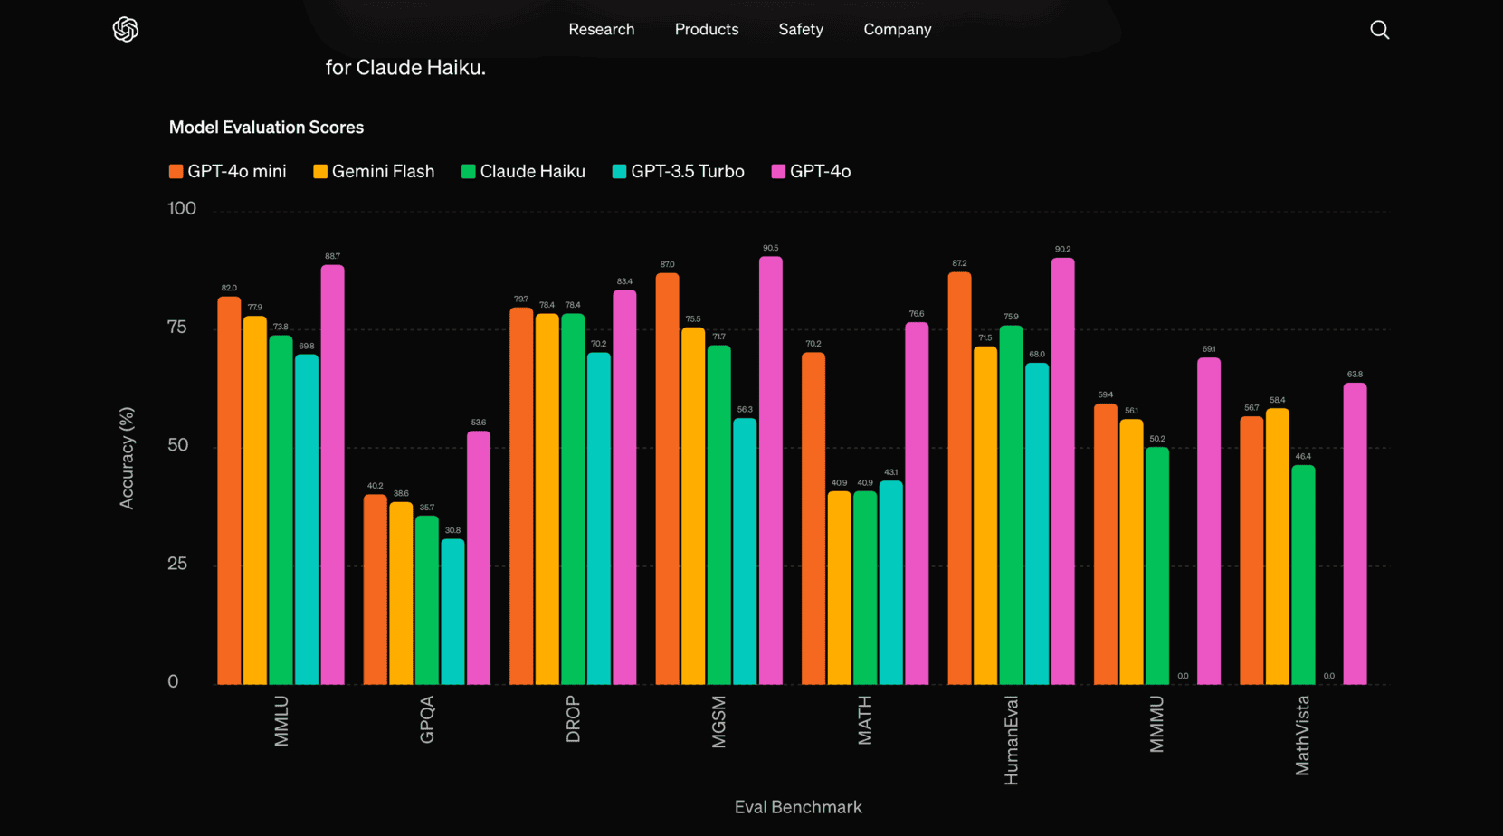The height and width of the screenshot is (836, 1503).
Task: Click the 'for Claude Haiku.' paragraph text
Action: point(405,68)
